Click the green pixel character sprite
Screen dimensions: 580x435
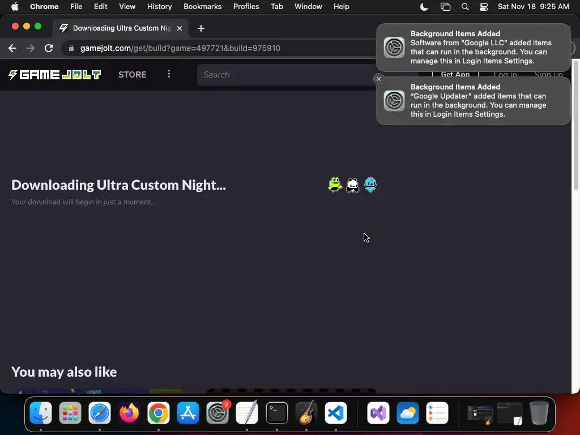pos(335,185)
